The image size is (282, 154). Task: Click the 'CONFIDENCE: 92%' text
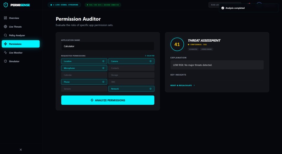point(198,44)
